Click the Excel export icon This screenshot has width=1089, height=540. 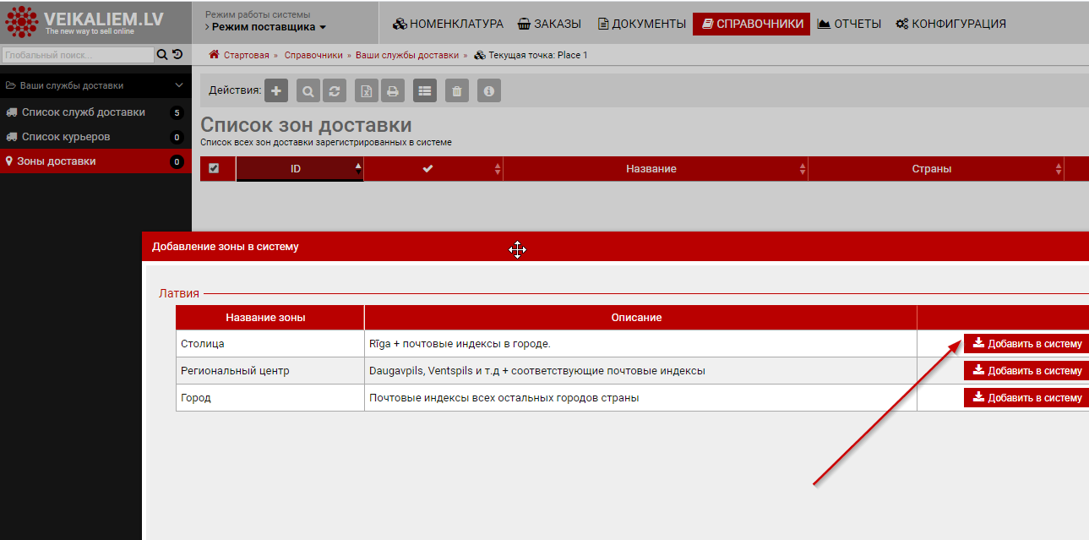pos(367,91)
